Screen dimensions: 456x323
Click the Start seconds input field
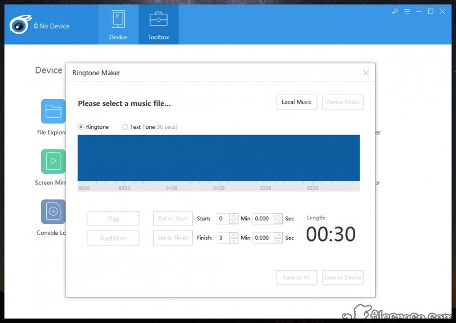pos(263,219)
